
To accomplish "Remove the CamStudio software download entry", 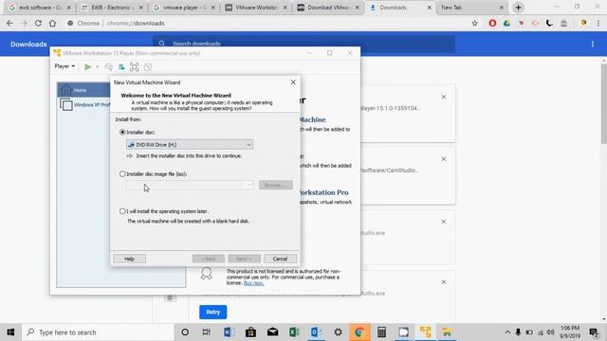I will (444, 159).
